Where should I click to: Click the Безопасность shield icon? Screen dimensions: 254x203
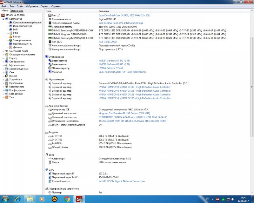point(7,87)
